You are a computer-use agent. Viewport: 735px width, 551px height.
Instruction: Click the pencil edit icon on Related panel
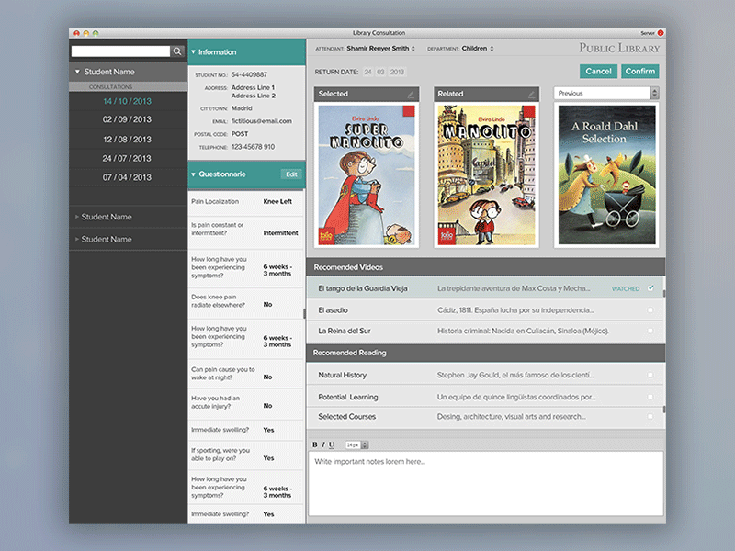point(530,94)
